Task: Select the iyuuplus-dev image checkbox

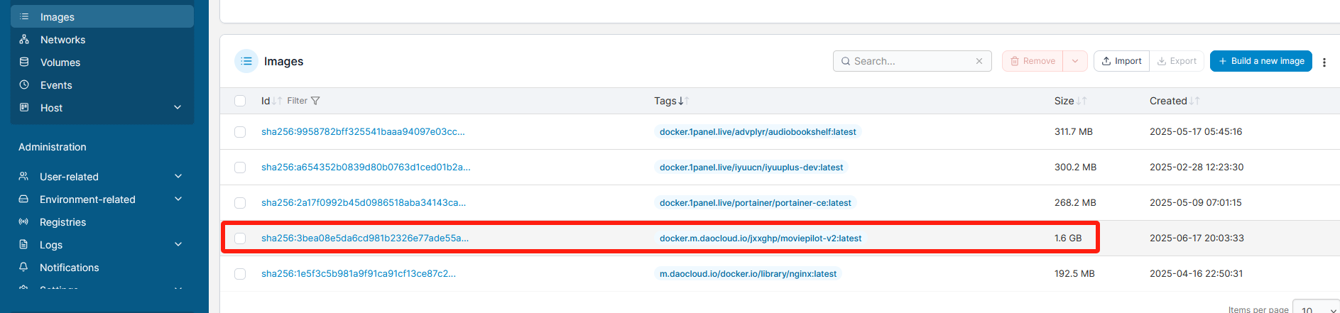Action: tap(240, 168)
